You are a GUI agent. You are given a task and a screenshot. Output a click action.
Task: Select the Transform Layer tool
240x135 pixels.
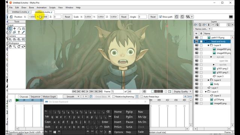click(x=10, y=28)
